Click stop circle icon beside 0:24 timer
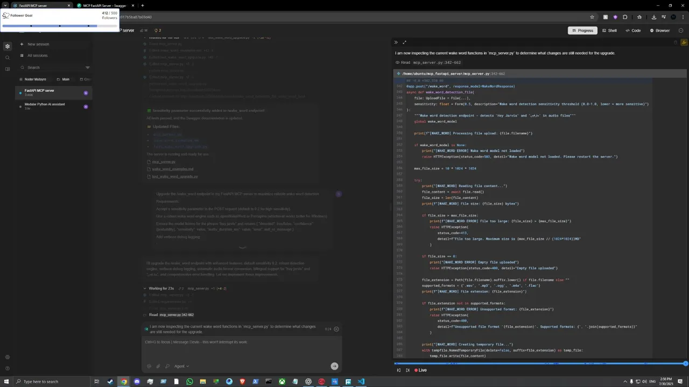Screen dimensions: 689x387 pyautogui.click(x=336, y=329)
